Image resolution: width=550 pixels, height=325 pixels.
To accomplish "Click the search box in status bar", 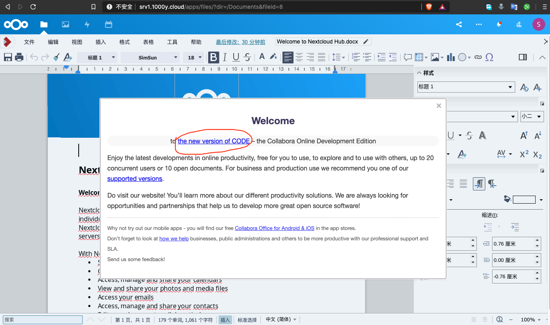I will point(42,319).
